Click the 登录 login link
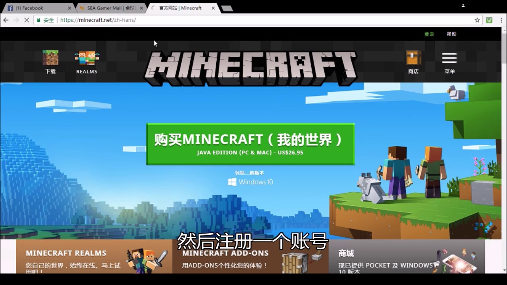The image size is (507, 285). tap(429, 34)
